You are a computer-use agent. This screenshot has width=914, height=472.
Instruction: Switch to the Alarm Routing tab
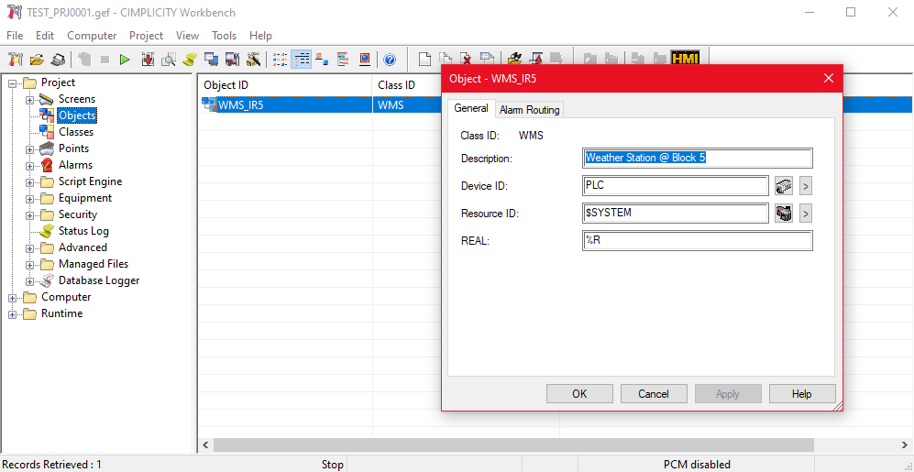point(529,110)
